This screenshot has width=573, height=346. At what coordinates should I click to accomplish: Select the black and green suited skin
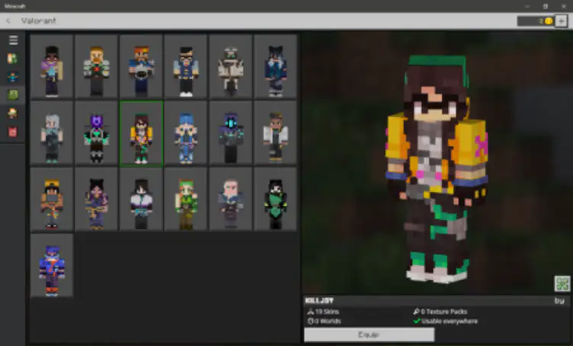(x=276, y=200)
